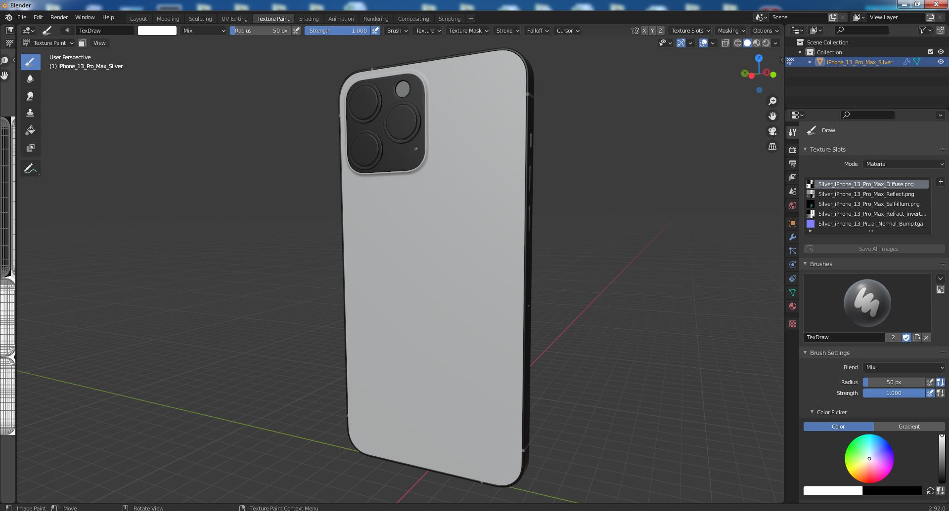Viewport: 949px width, 511px height.
Task: Toggle Collection exclude checkbox
Action: [x=930, y=52]
